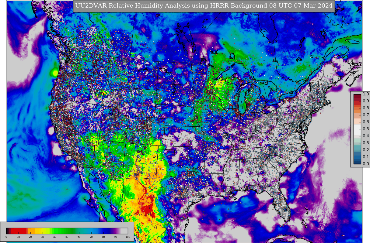Click the 100 tick label on humidity colorbar

(x=128, y=237)
